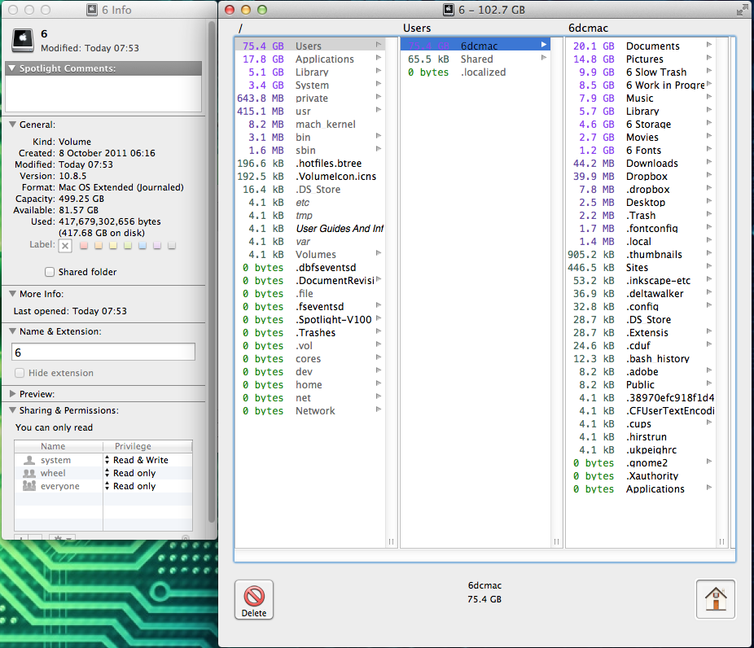The height and width of the screenshot is (648, 754).
Task: Click the Name & Extension text field
Action: pyautogui.click(x=103, y=352)
